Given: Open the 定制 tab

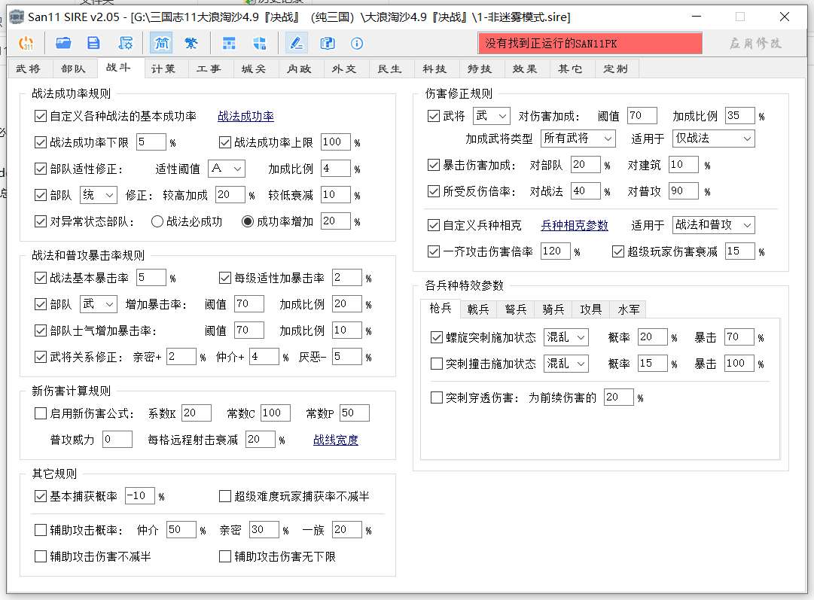Looking at the screenshot, I should click(615, 69).
